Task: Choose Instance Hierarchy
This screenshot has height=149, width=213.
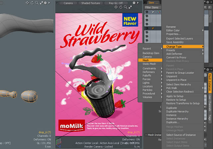Action: [x=183, y=119]
